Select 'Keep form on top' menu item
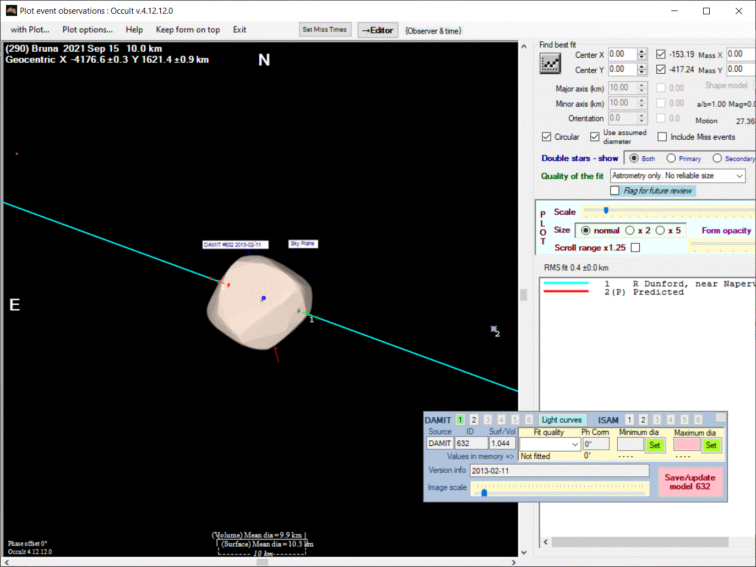Screen dimensions: 756x567 (x=188, y=30)
